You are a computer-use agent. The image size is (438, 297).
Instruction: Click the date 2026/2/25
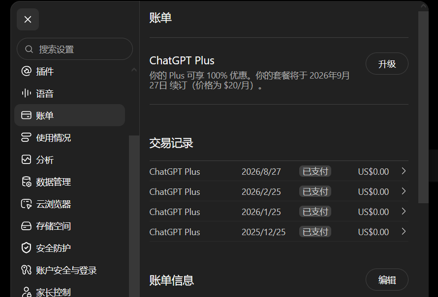pos(261,191)
